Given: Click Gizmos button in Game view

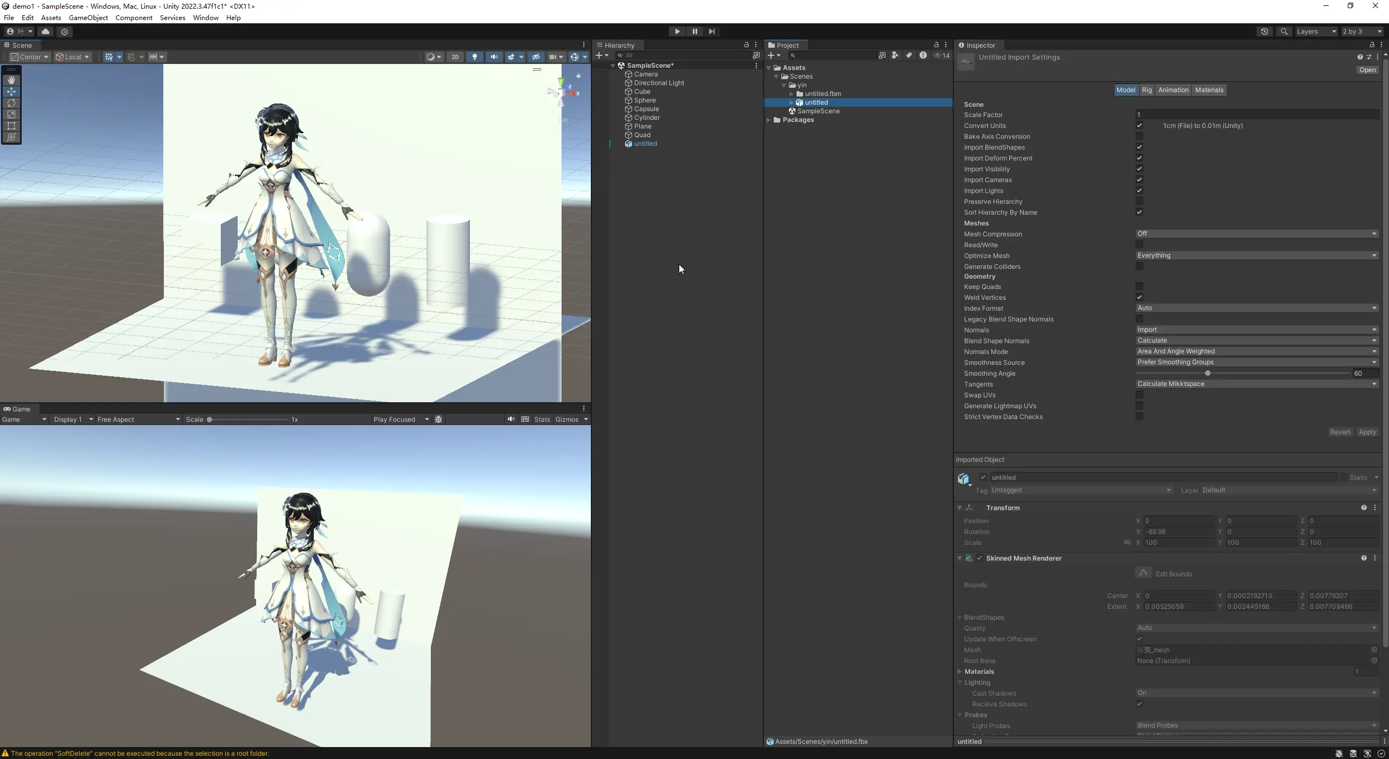Looking at the screenshot, I should (x=567, y=419).
